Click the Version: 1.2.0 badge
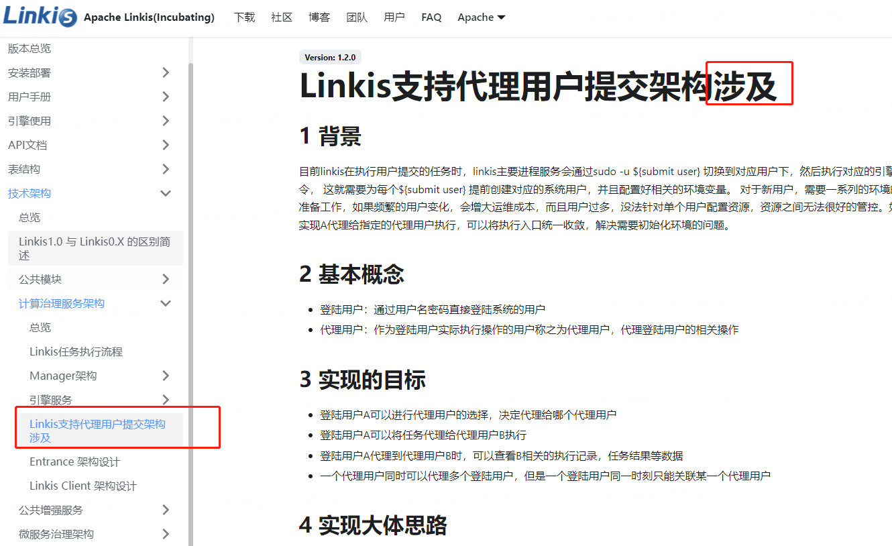892x546 pixels. (330, 58)
